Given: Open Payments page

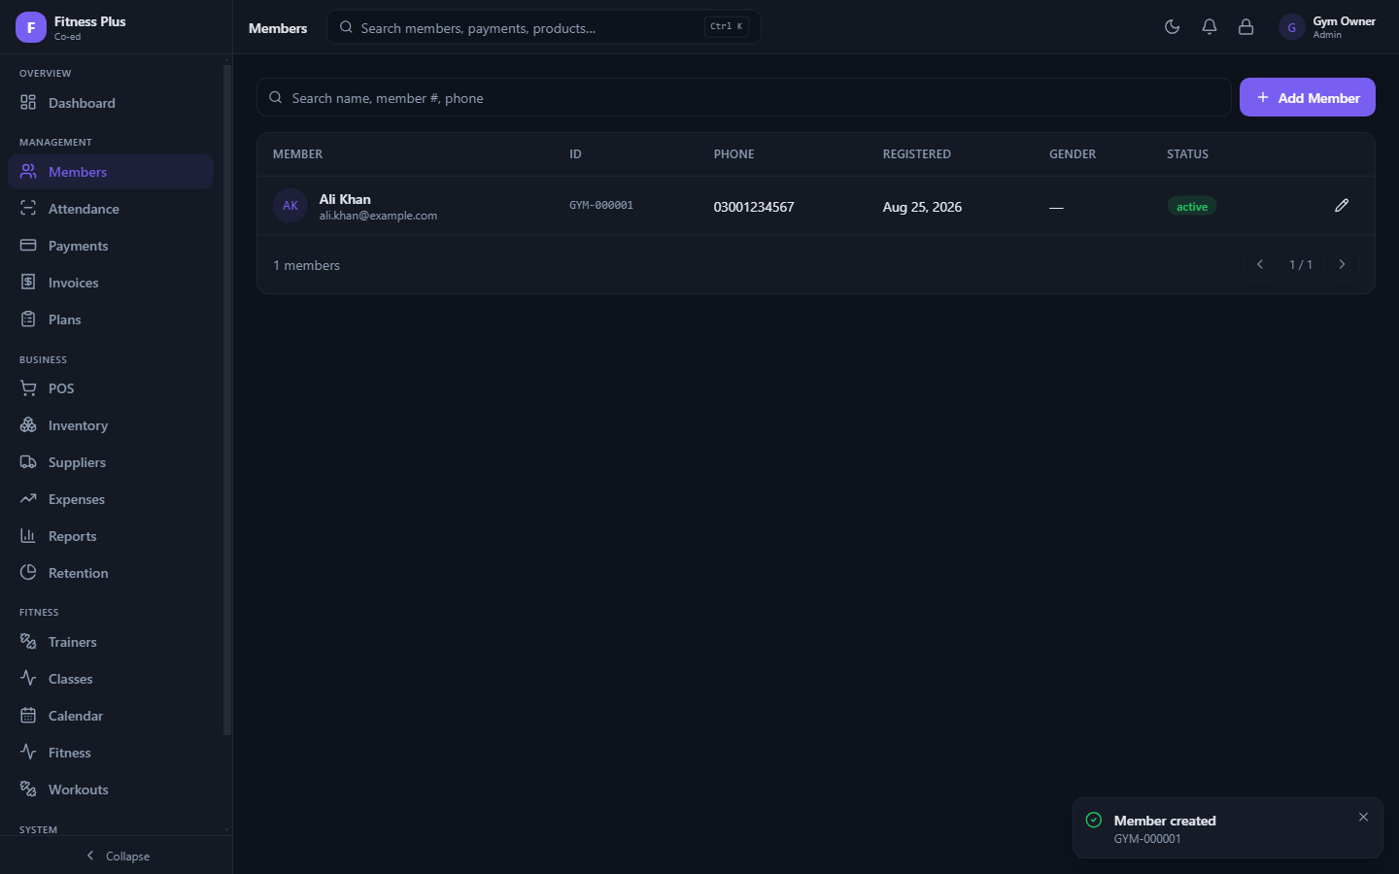Looking at the screenshot, I should [x=111, y=246].
